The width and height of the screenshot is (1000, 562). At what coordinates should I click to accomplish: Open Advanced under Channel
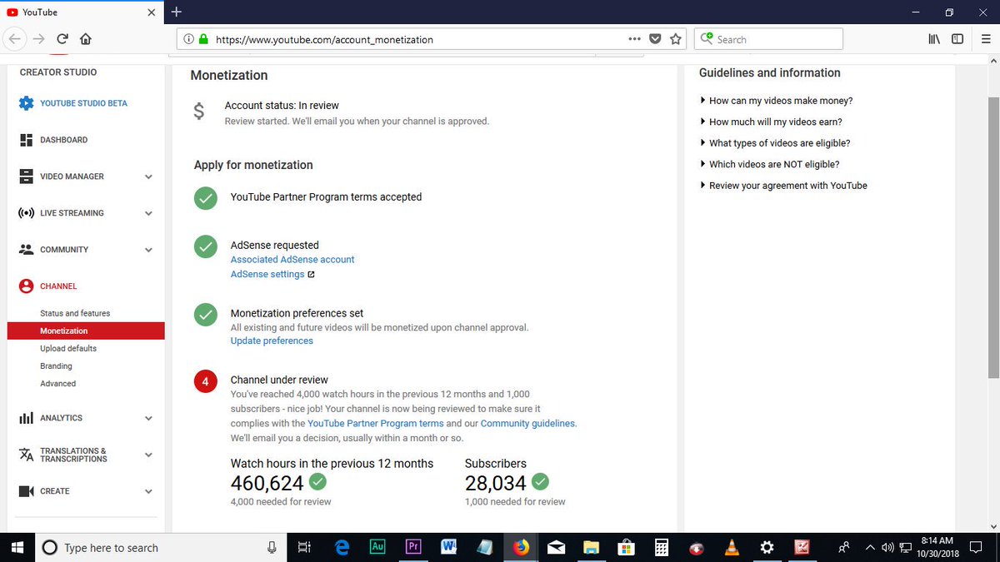(x=57, y=383)
